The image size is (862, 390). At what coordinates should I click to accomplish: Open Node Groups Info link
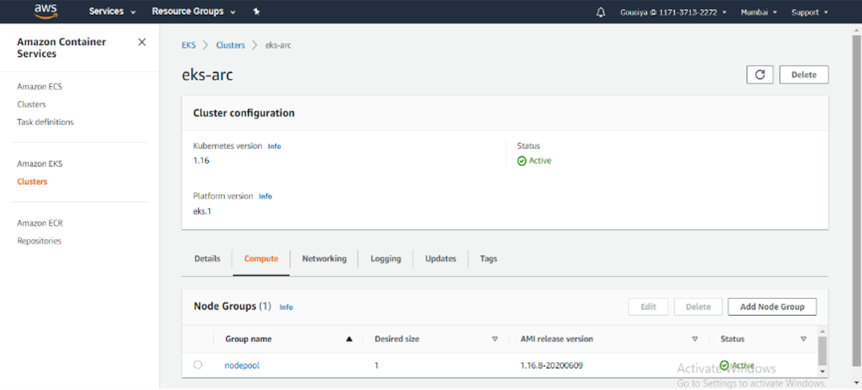[286, 307]
